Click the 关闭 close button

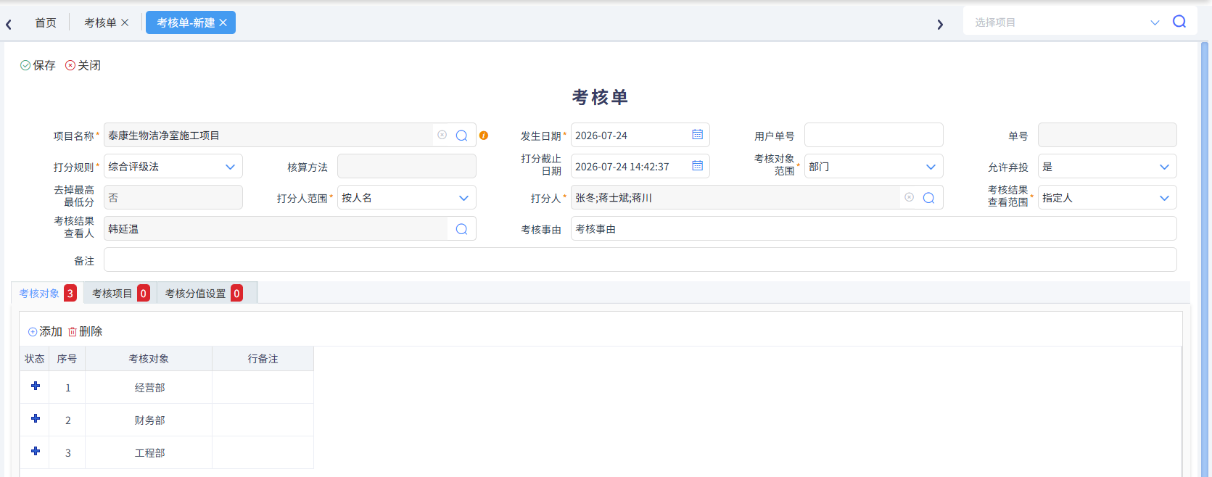point(83,65)
